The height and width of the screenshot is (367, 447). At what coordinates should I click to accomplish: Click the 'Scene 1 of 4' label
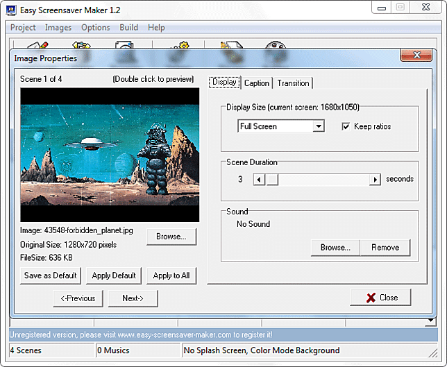click(x=41, y=79)
